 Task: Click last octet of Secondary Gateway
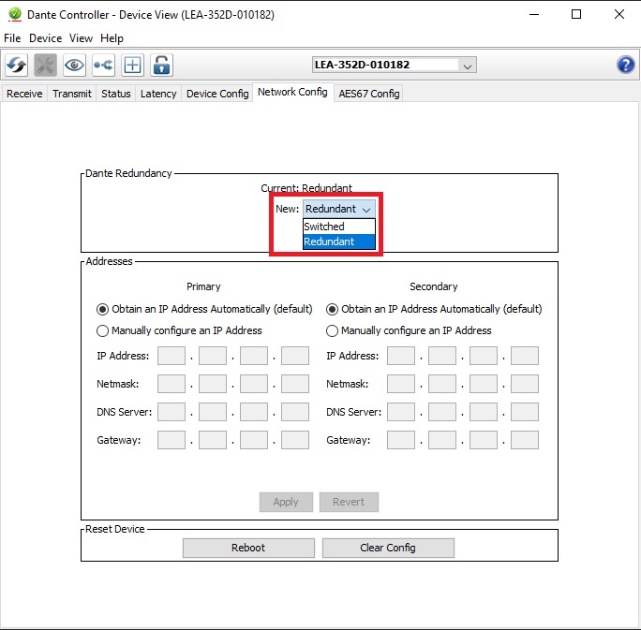coord(525,440)
